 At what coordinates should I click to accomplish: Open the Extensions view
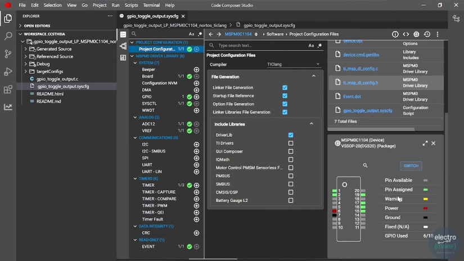(8, 89)
